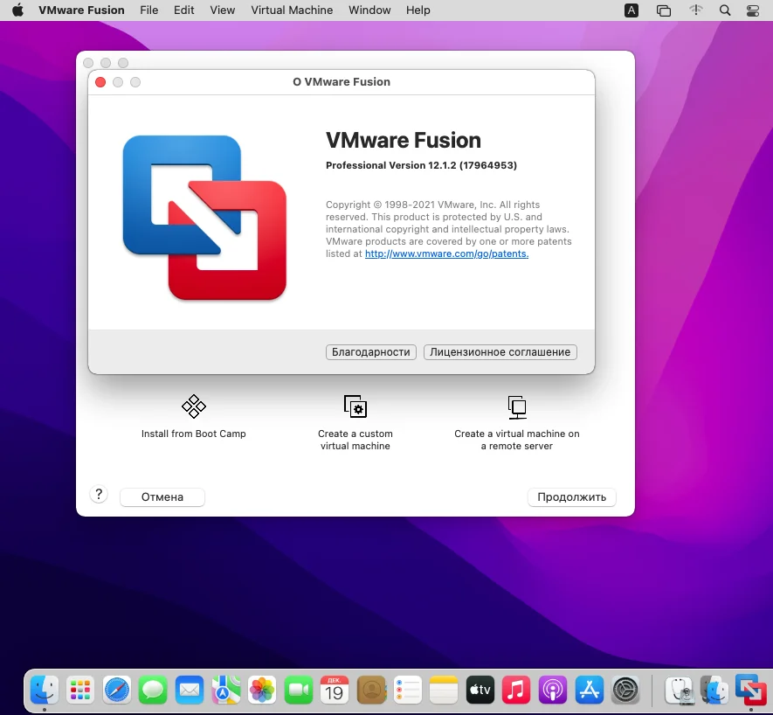Launch Apple TV from the Dock
This screenshot has height=715, width=773.
click(x=480, y=690)
